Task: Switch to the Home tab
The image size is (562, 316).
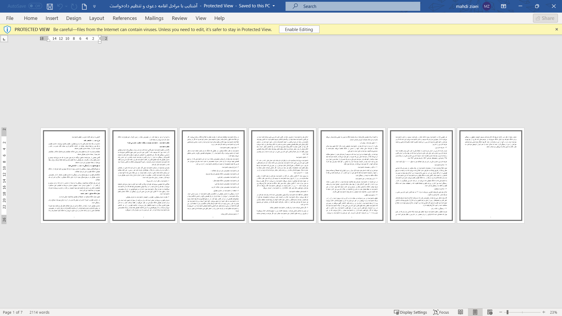Action: point(31,18)
